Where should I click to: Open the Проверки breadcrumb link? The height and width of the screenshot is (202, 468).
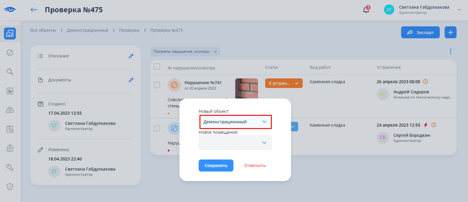(x=129, y=30)
